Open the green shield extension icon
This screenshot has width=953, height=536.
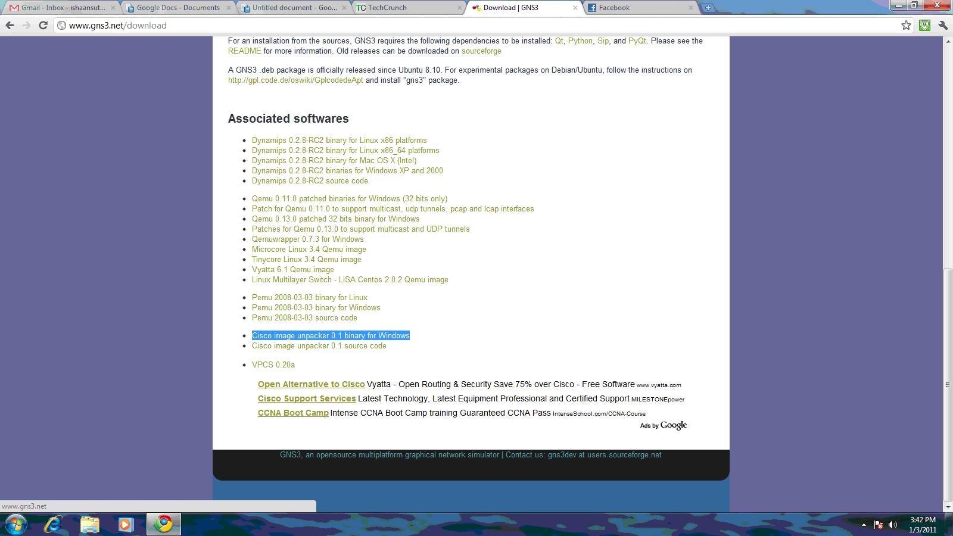(x=924, y=25)
